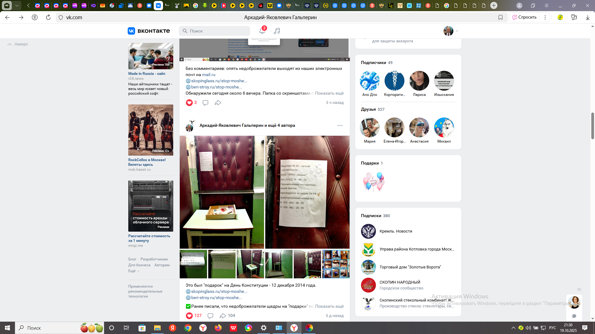Screen dimensions: 595x334
Task: Open VK music player icon
Action: coord(277,31)
